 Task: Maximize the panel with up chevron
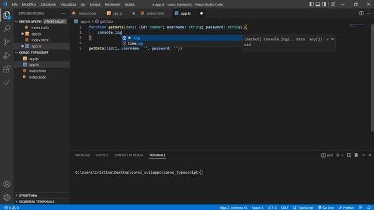[x=363, y=155]
